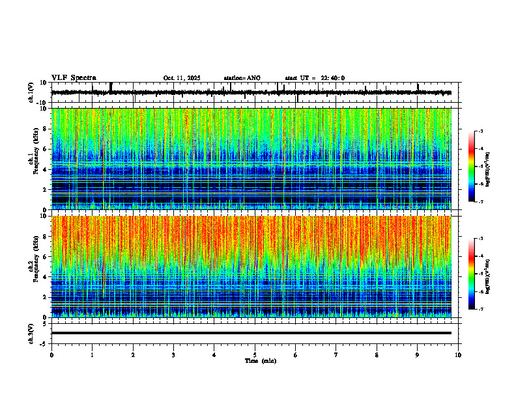This screenshot has height=398, width=516.
Task: Click the time axis tick label '0'
Action: pos(51,355)
